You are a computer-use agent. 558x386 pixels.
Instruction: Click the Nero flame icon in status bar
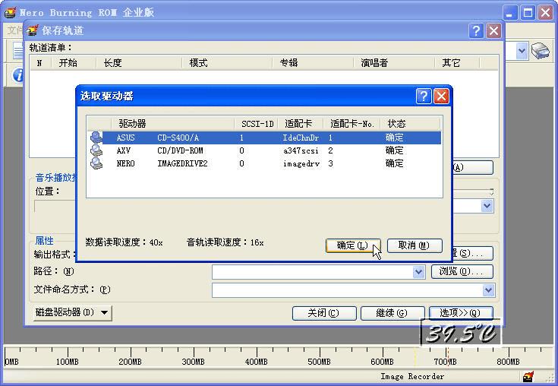(x=528, y=376)
